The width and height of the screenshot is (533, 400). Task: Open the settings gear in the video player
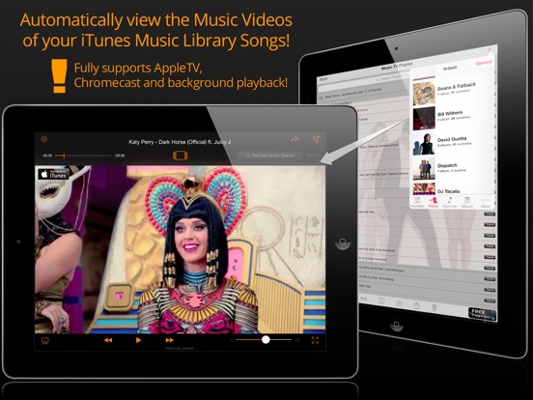pyautogui.click(x=43, y=139)
